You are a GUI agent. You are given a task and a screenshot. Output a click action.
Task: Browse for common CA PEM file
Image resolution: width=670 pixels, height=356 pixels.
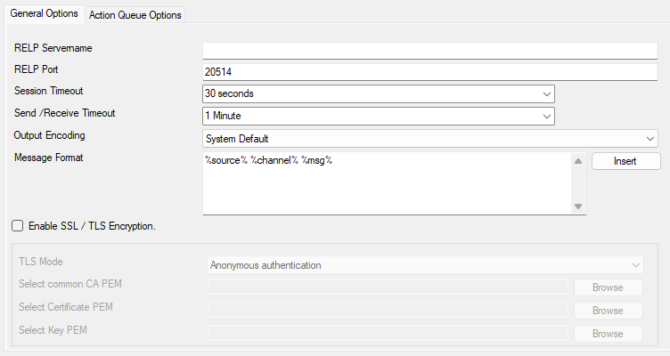[x=607, y=287]
